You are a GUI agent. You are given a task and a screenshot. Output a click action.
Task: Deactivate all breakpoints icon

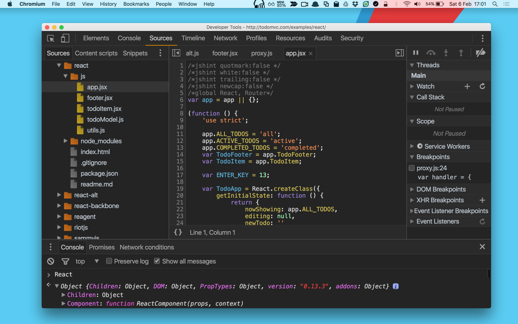point(480,53)
